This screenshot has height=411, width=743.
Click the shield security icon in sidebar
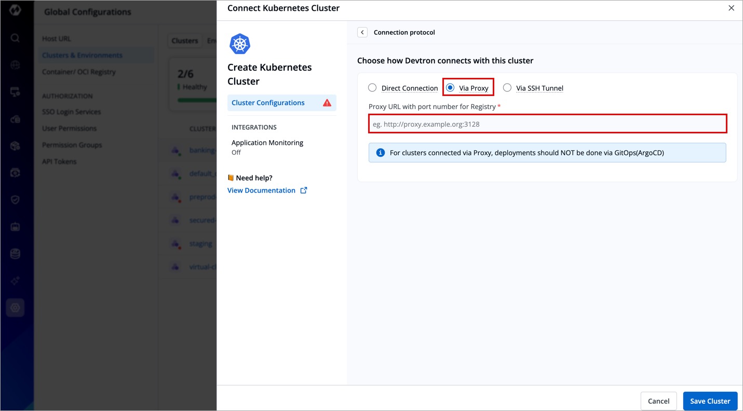pyautogui.click(x=15, y=200)
